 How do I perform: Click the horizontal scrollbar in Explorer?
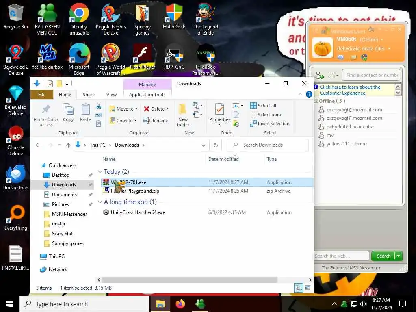(x=190, y=279)
